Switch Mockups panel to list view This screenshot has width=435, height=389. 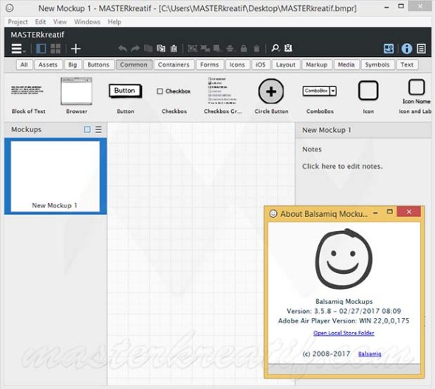[98, 129]
